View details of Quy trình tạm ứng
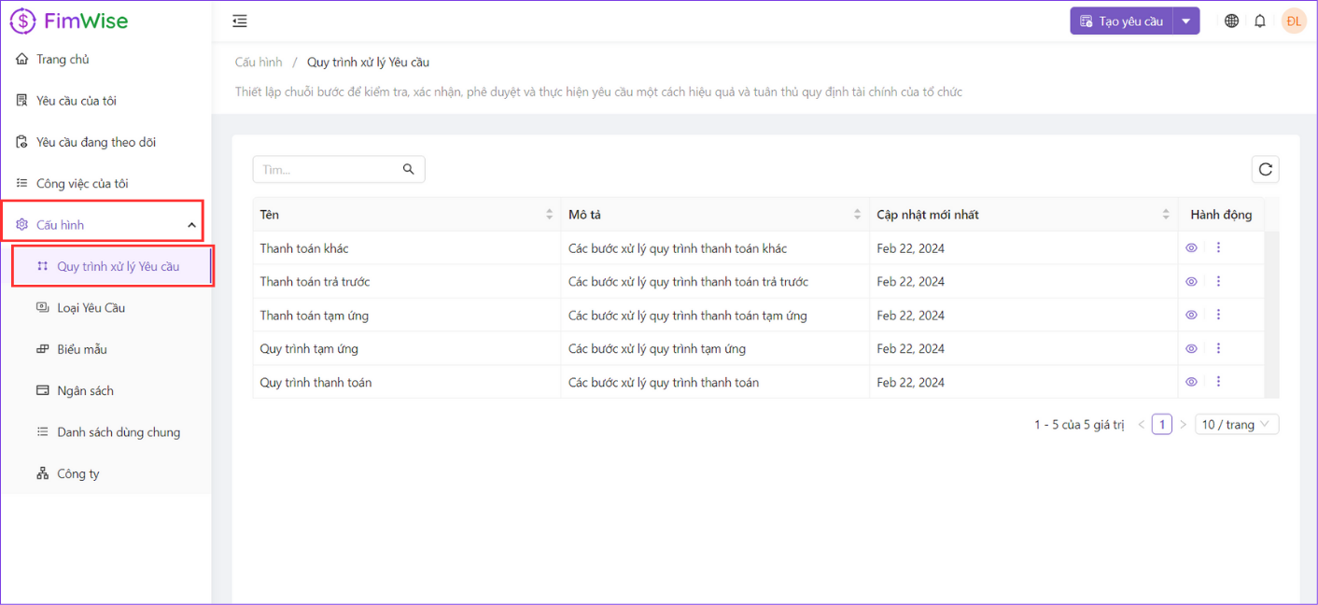This screenshot has width=1318, height=605. coord(1191,348)
